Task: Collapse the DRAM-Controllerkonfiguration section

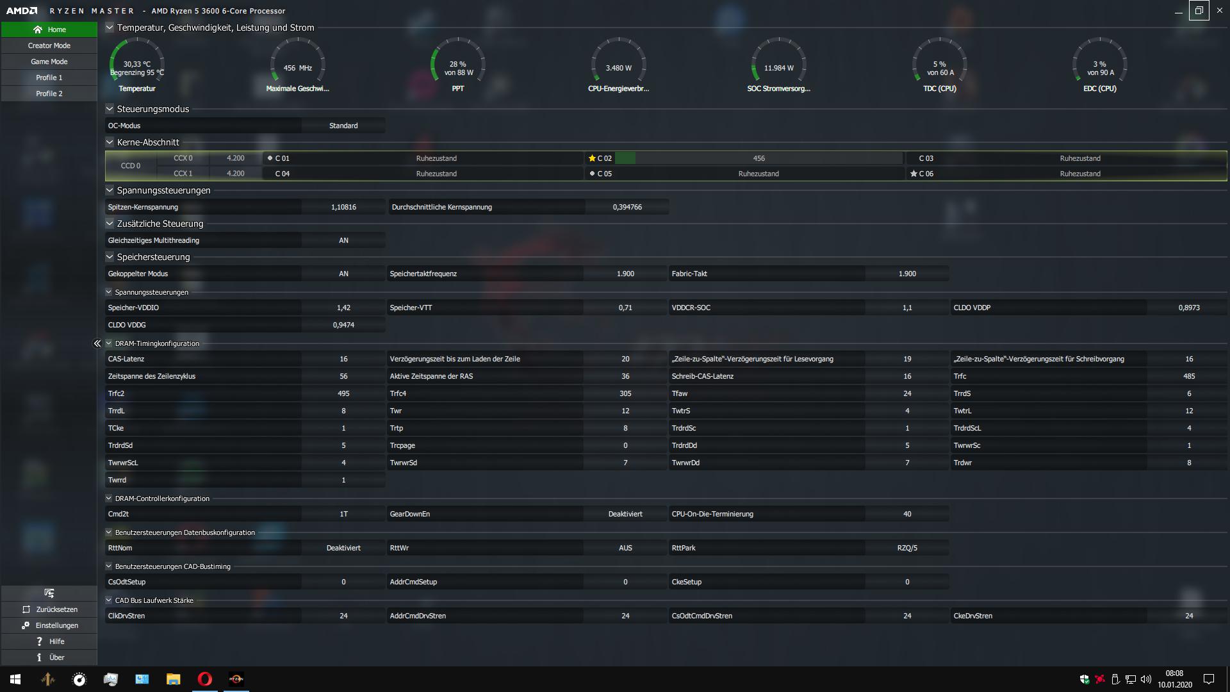Action: (109, 498)
